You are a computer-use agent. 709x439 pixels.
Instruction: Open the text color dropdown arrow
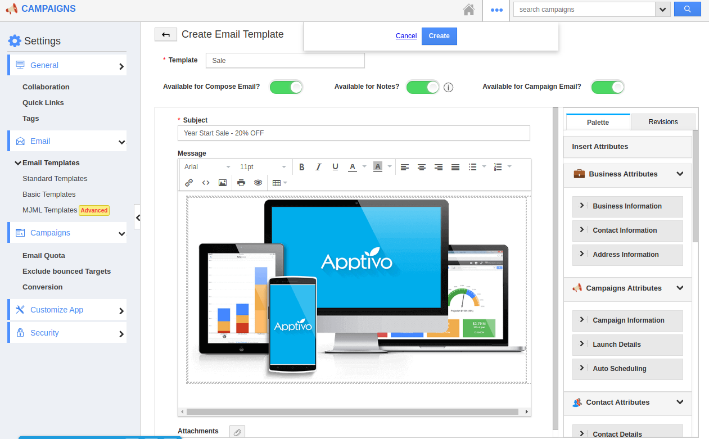pos(364,167)
